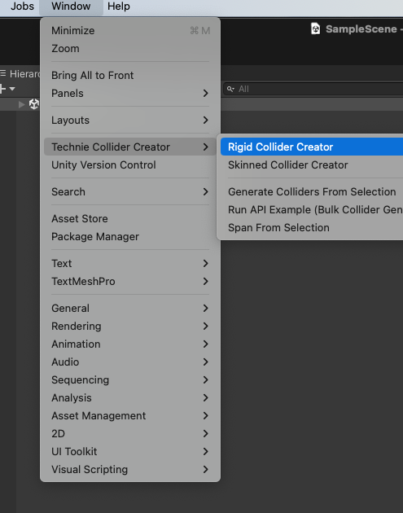The width and height of the screenshot is (403, 513).
Task: Open the Help menu
Action: [x=118, y=7]
